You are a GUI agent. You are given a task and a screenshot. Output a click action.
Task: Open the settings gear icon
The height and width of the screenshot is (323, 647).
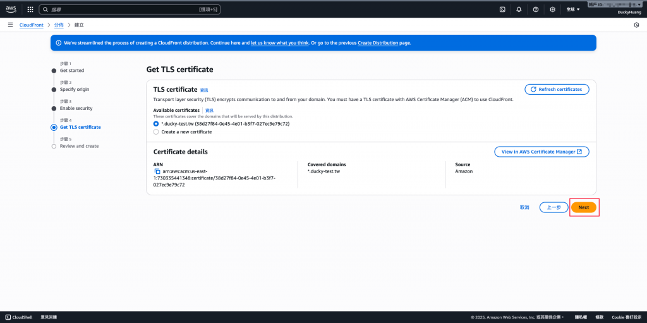pos(552,9)
